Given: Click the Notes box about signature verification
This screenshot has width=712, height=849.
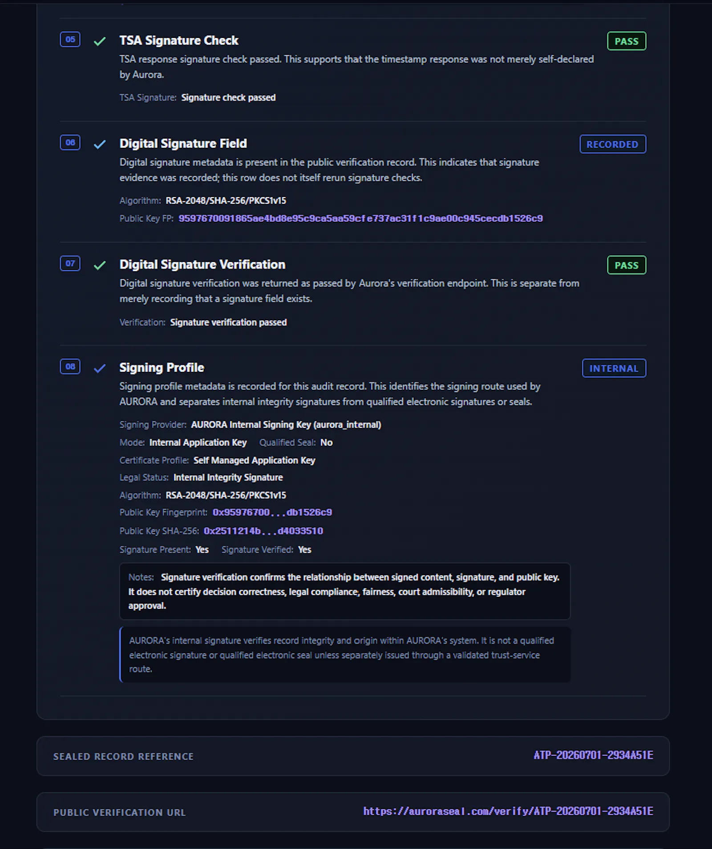Looking at the screenshot, I should coord(345,591).
